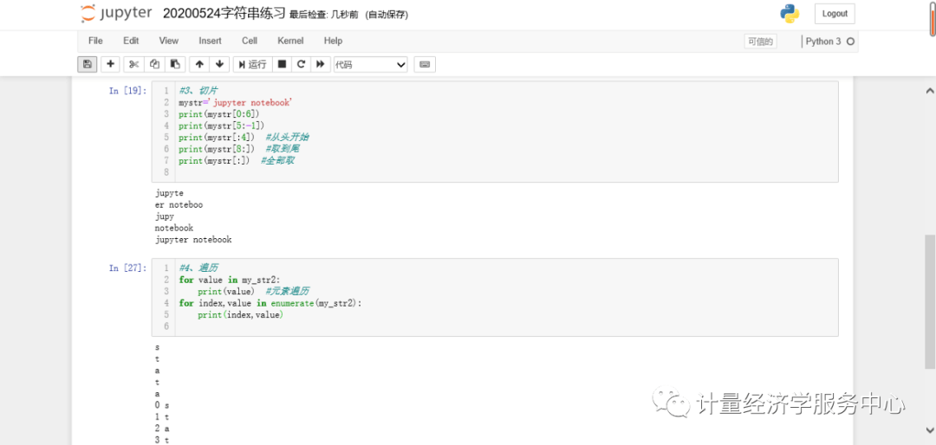Run the selected cell (运行)
This screenshot has width=936, height=445.
pos(252,64)
